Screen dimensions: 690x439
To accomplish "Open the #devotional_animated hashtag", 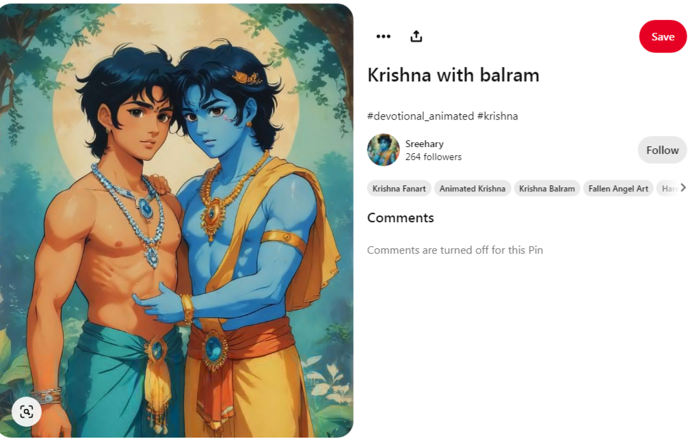I will click(421, 116).
